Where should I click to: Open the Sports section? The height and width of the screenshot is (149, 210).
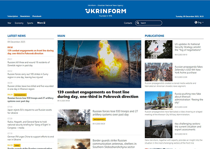click(30, 23)
